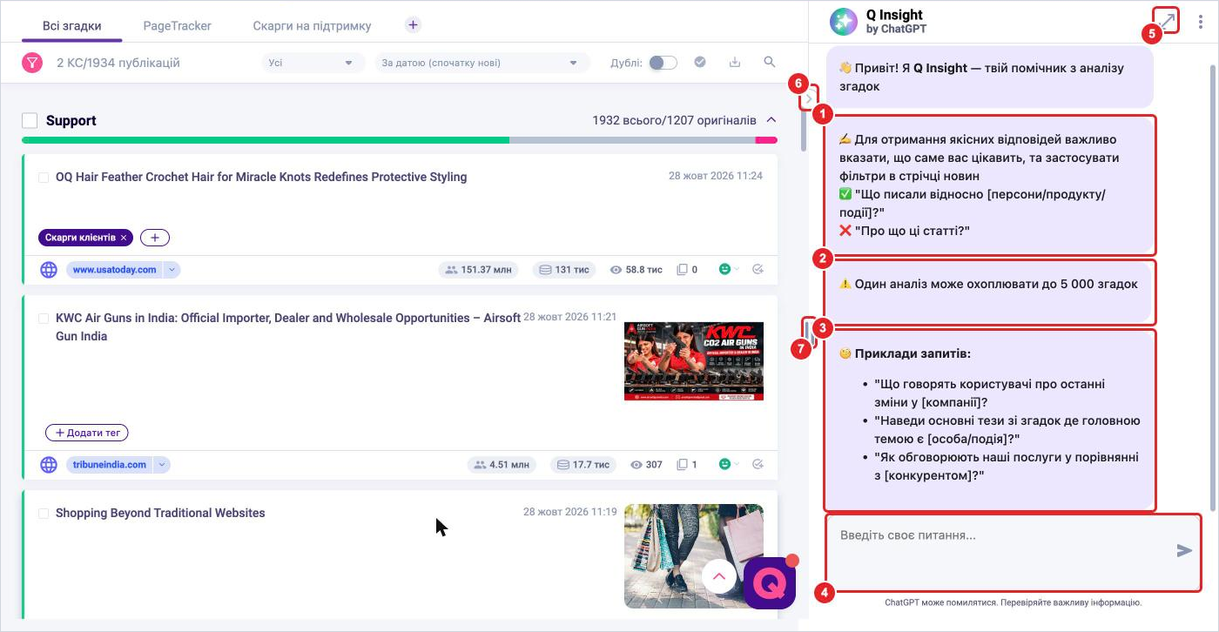Switch to the Скарги на підтримку tab
The image size is (1219, 632).
312,25
